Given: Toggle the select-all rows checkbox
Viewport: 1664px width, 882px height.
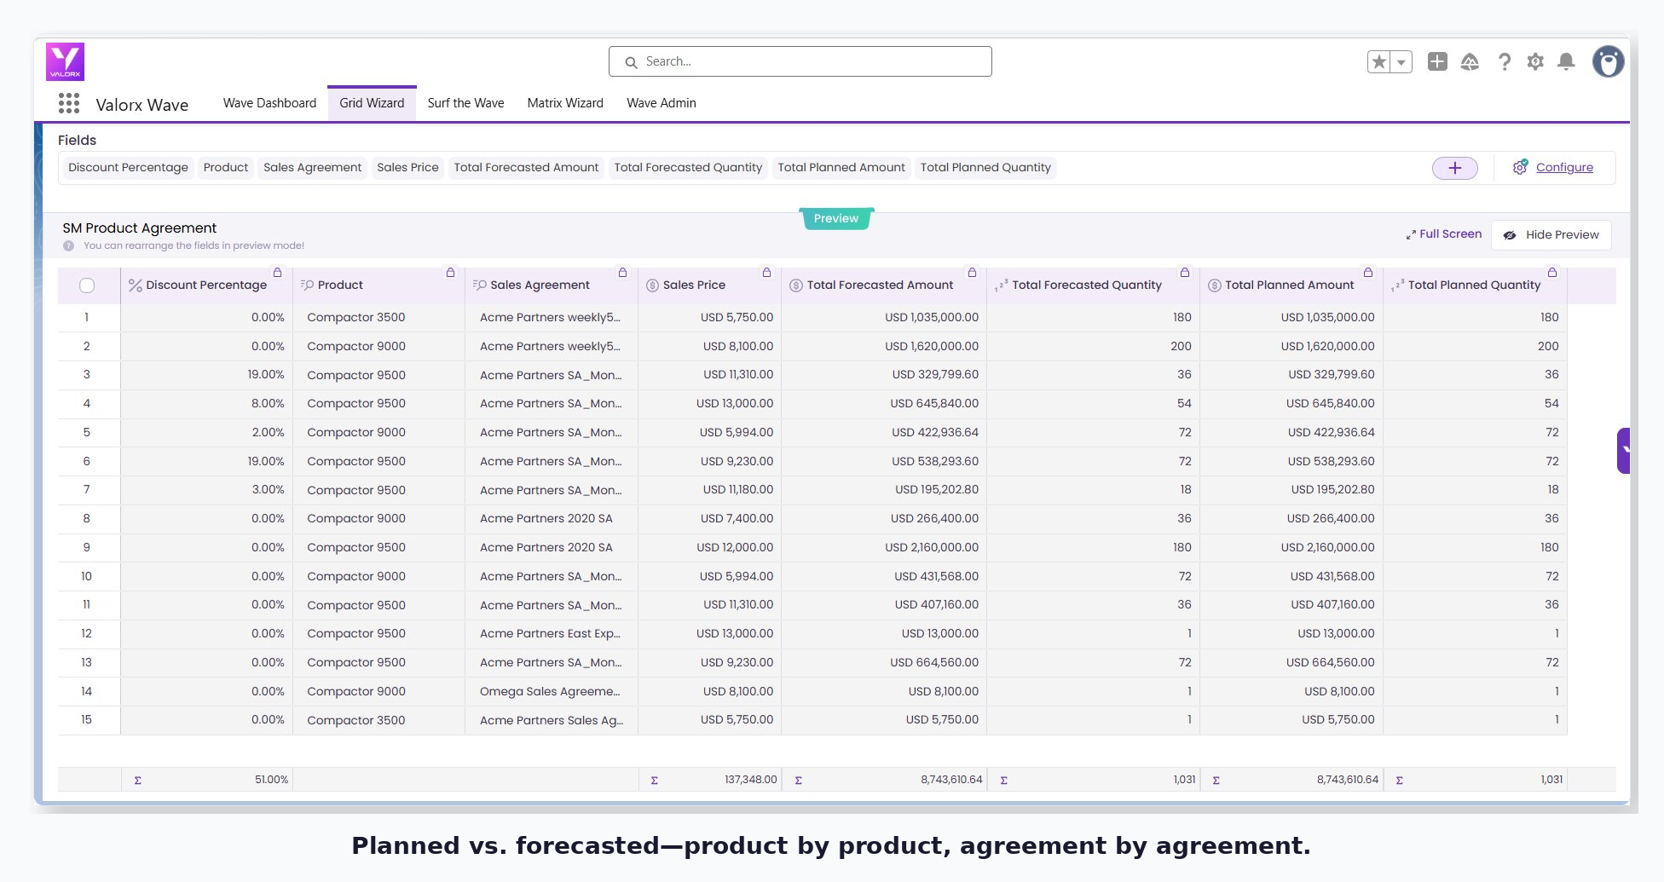Looking at the screenshot, I should (87, 285).
